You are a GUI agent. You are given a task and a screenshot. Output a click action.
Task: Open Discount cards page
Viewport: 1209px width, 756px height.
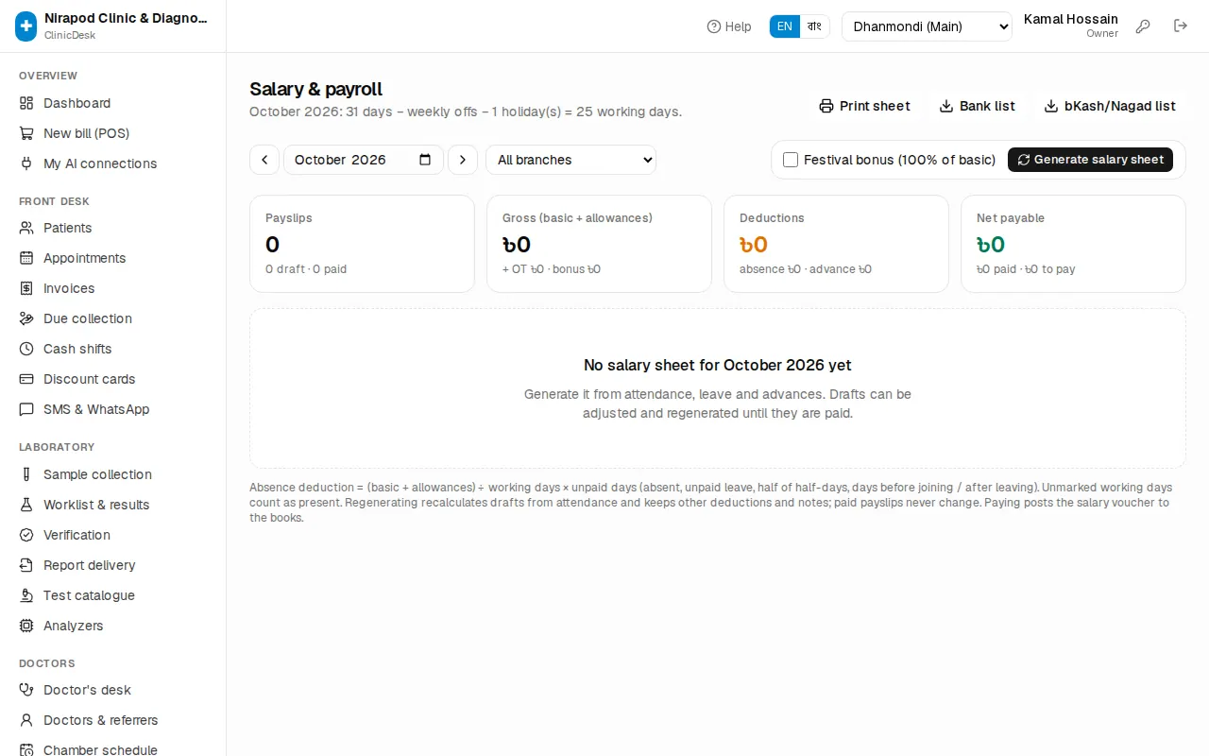click(x=113, y=379)
